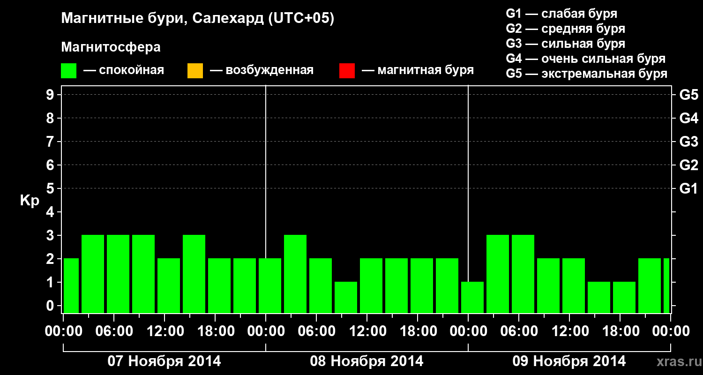Select the 'G4 — очень сильная буря' legend line
The image size is (703, 375).
586,59
